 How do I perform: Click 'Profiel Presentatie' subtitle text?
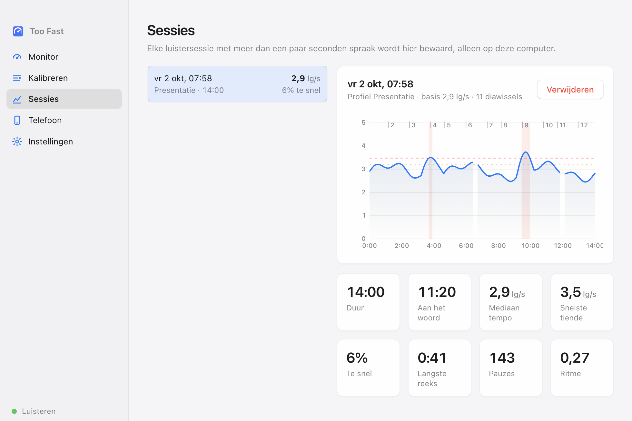pos(381,97)
